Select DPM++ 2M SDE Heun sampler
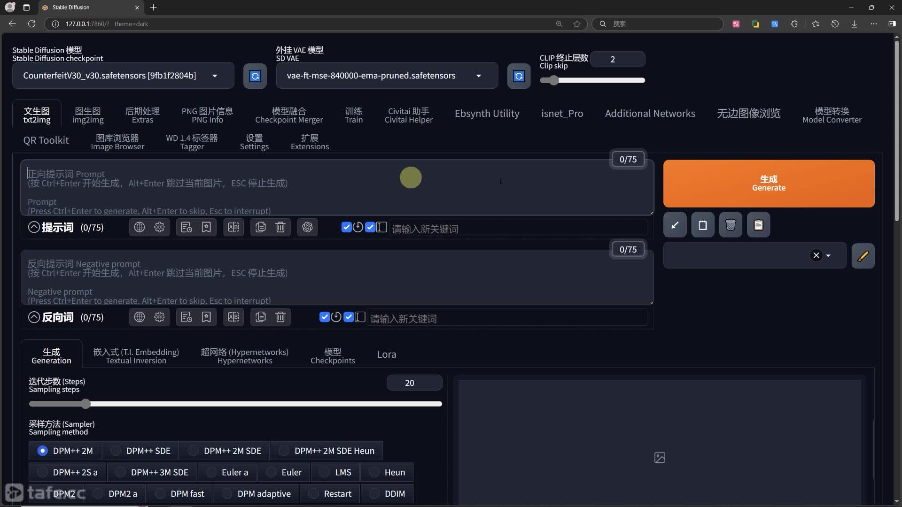 tap(327, 451)
